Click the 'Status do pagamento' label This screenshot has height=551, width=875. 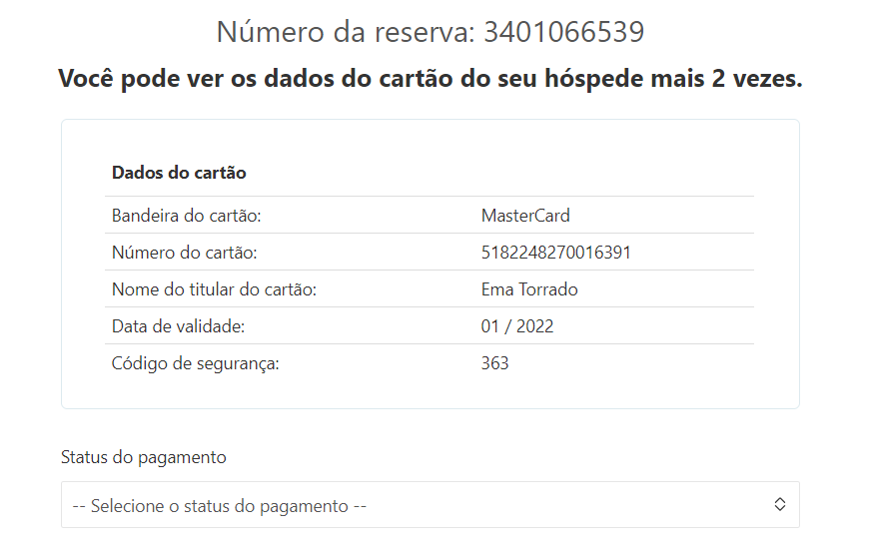144,457
